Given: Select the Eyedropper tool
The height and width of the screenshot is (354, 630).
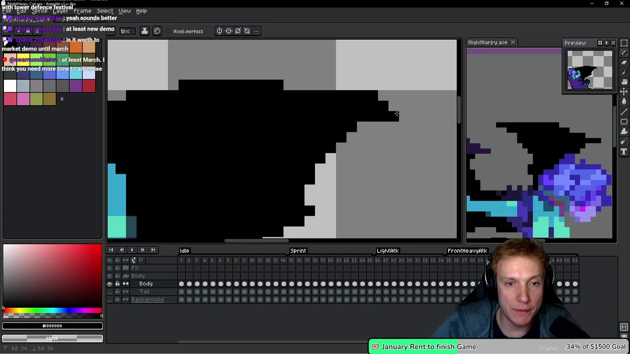Looking at the screenshot, I should coord(624,72).
